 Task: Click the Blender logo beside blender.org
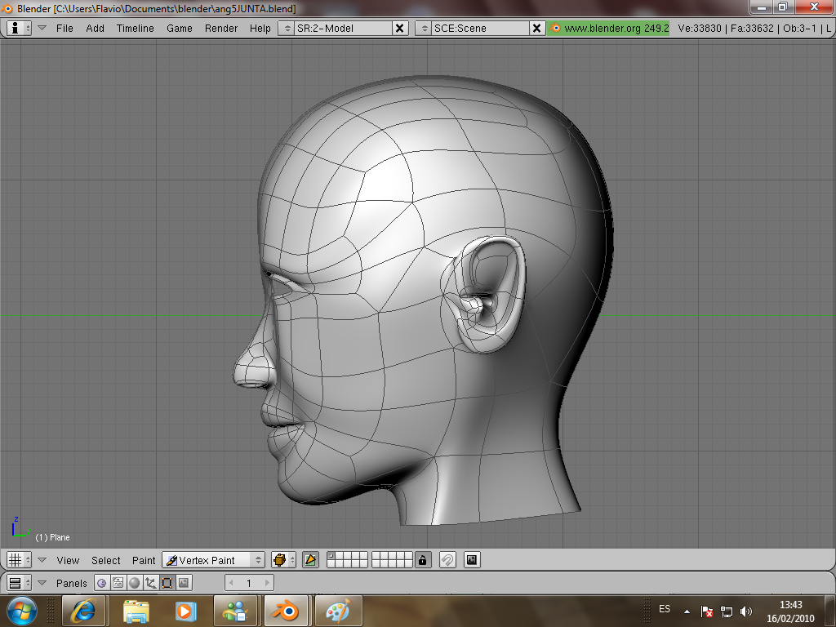pos(555,29)
